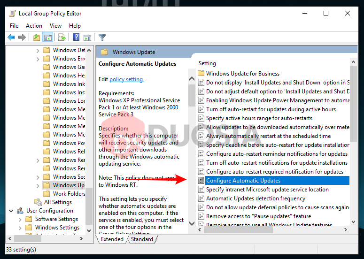
Task: Expand the Windows Settings node
Action: pyautogui.click(x=20, y=228)
